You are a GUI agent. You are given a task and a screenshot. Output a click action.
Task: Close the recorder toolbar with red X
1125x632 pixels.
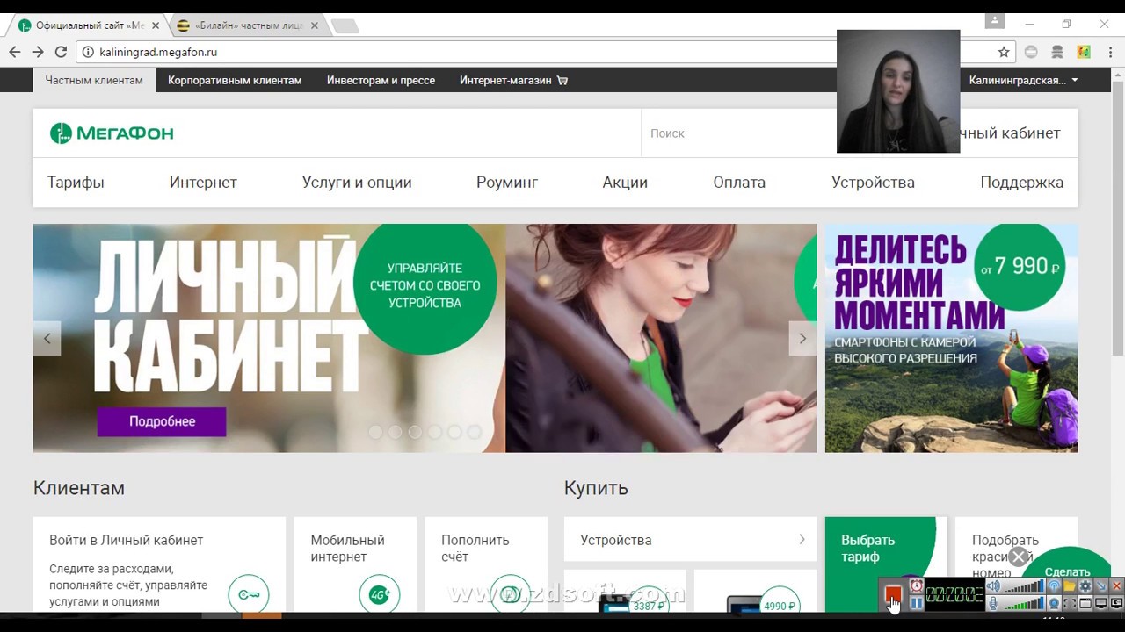pos(1117,586)
